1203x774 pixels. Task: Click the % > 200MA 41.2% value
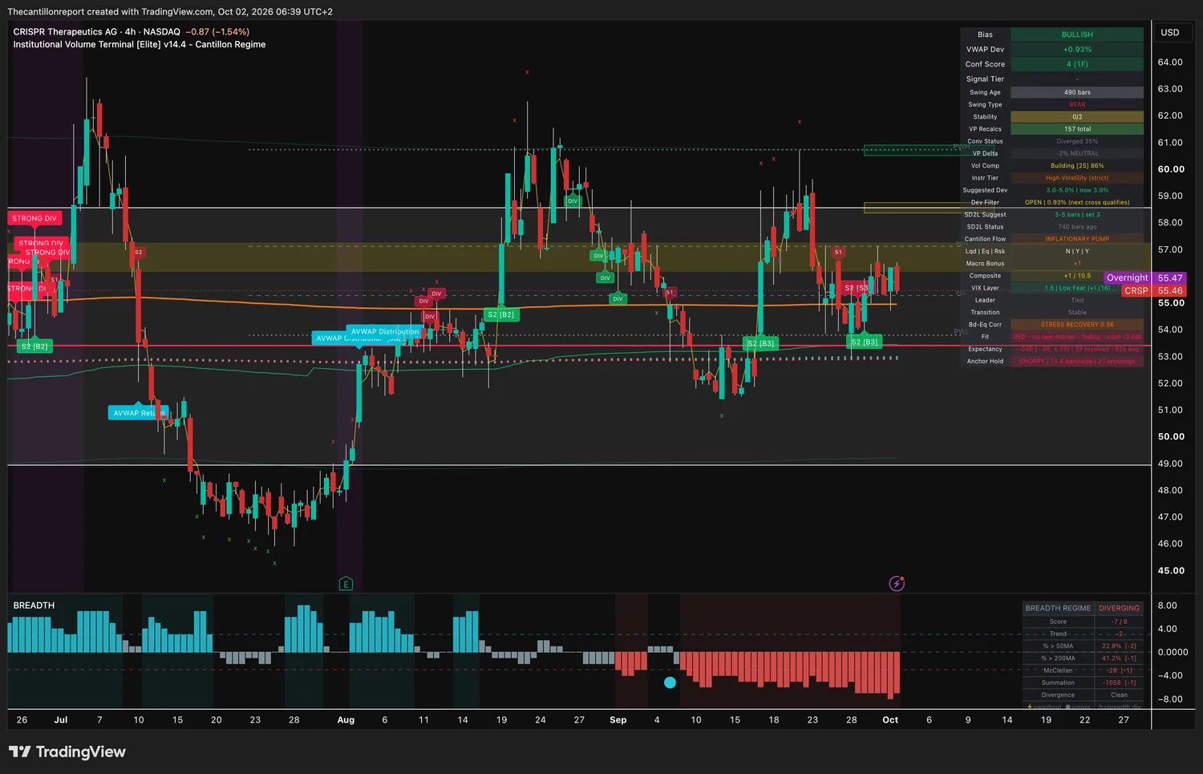(x=1119, y=659)
